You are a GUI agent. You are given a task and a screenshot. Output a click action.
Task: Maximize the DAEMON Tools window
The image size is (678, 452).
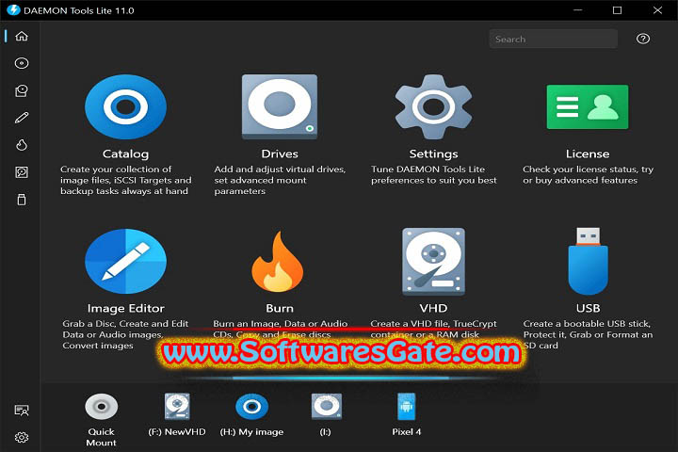click(x=617, y=10)
